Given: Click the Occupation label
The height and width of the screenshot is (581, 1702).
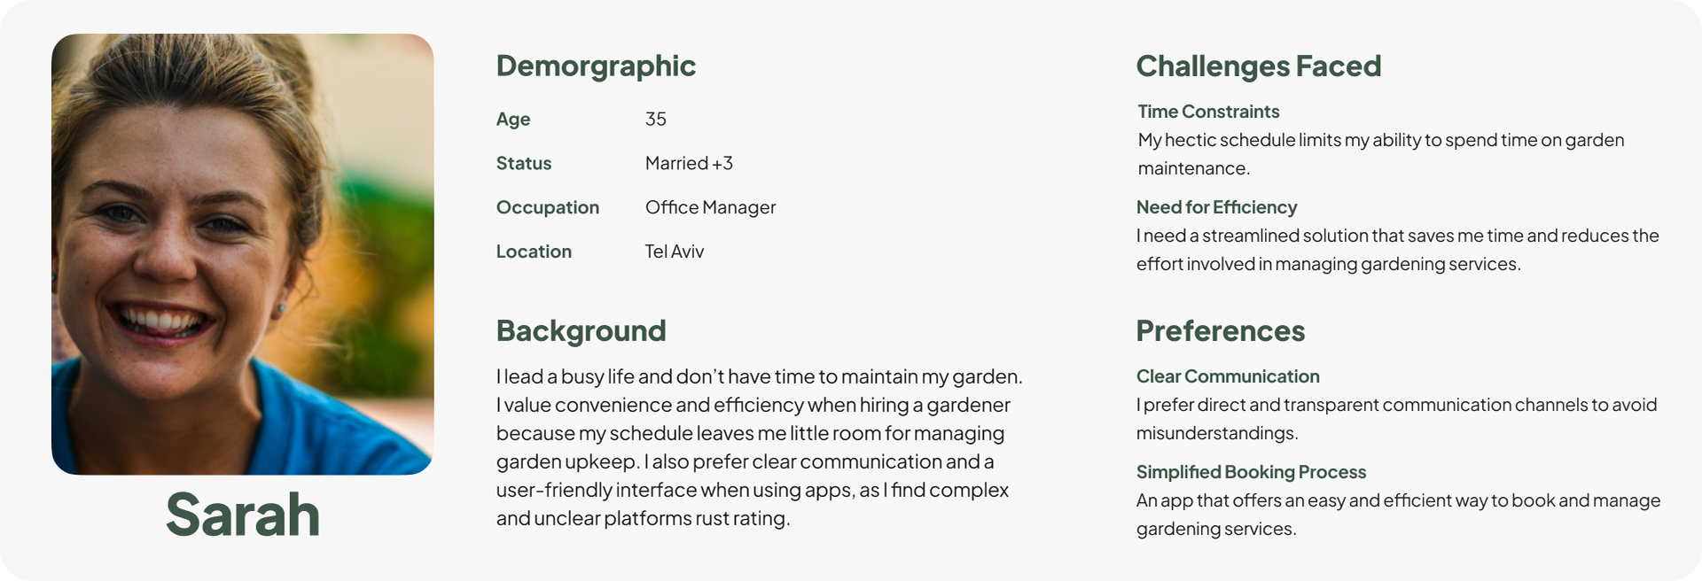Looking at the screenshot, I should [548, 207].
